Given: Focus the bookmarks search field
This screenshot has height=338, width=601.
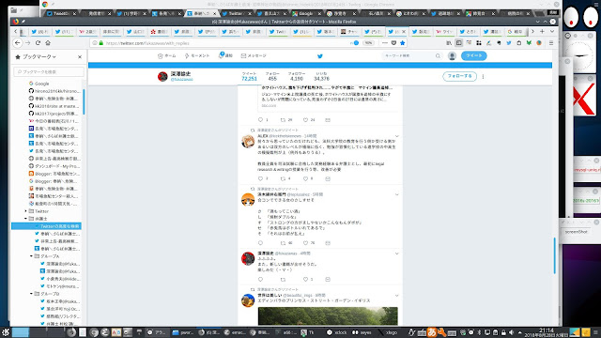Looking at the screenshot, I should (49, 71).
